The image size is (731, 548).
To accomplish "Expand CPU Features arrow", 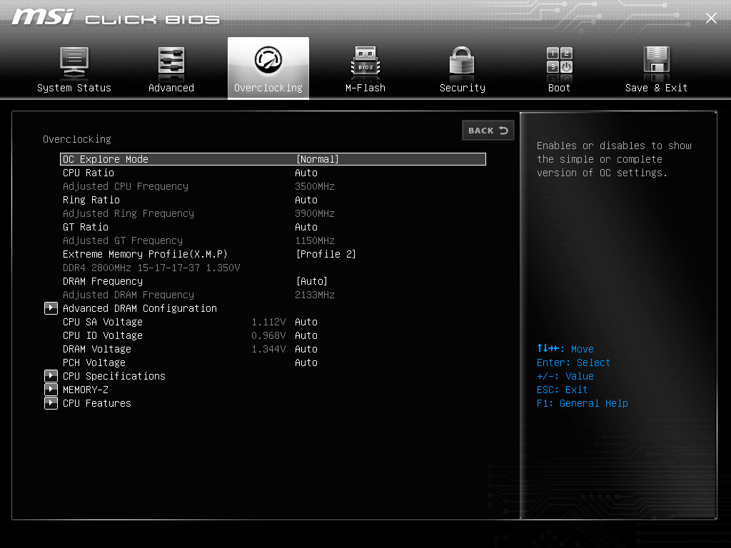I will pos(51,403).
